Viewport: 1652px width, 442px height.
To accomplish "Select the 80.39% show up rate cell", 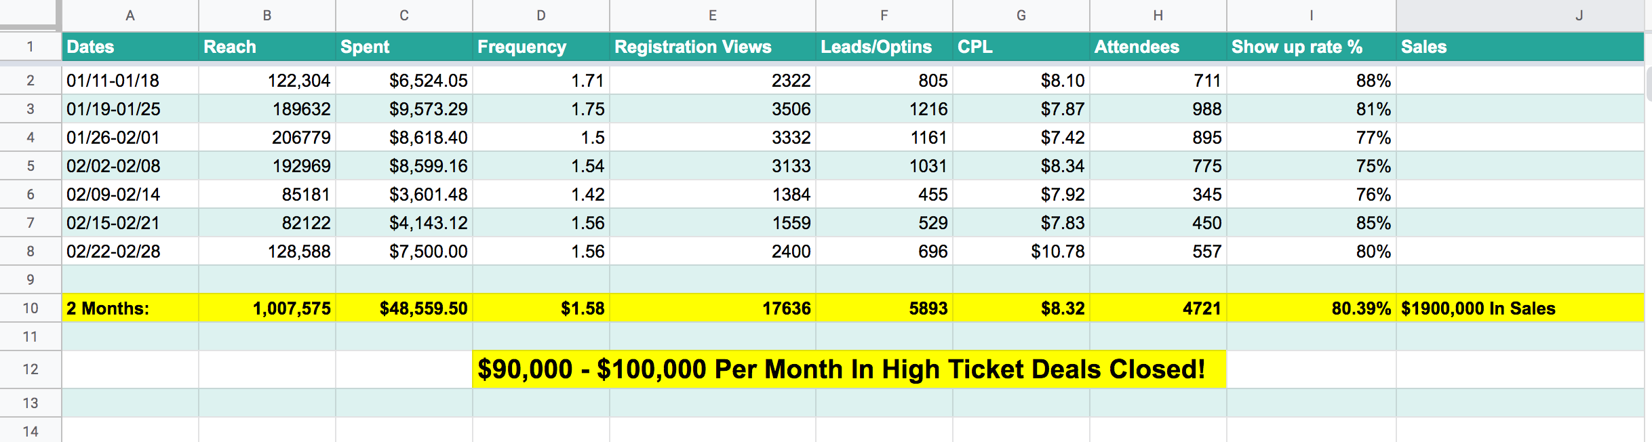I will click(x=1311, y=308).
